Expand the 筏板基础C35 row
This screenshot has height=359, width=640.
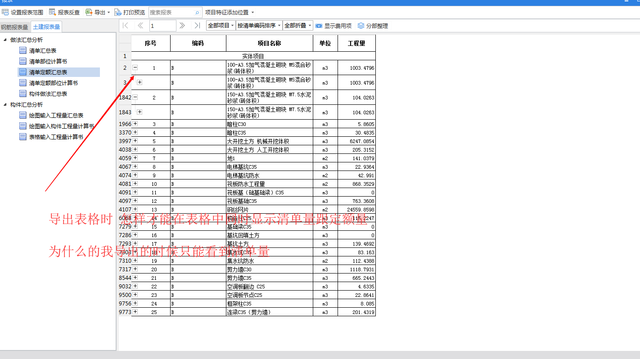(x=135, y=201)
